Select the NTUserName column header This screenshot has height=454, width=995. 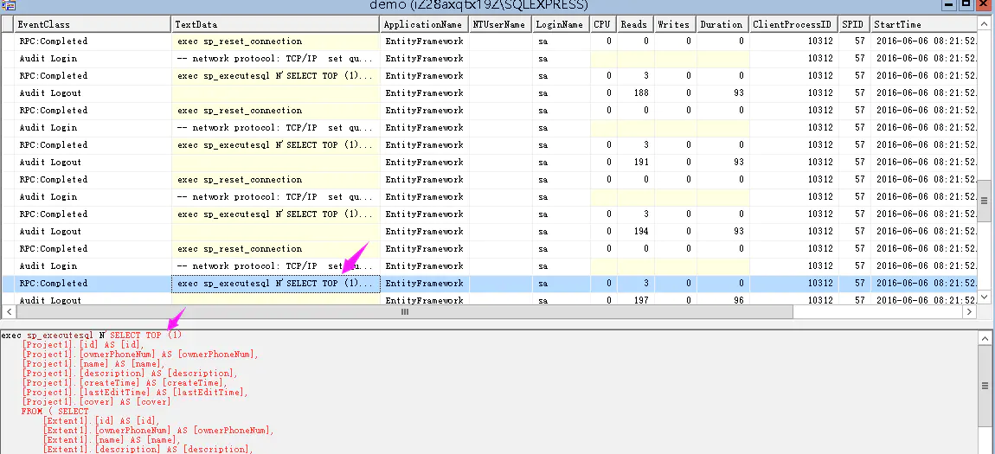tap(501, 24)
